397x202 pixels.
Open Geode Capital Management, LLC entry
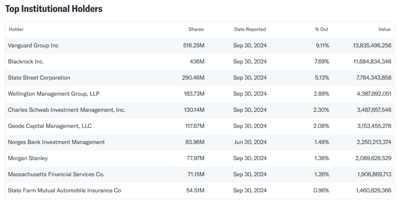(x=50, y=126)
